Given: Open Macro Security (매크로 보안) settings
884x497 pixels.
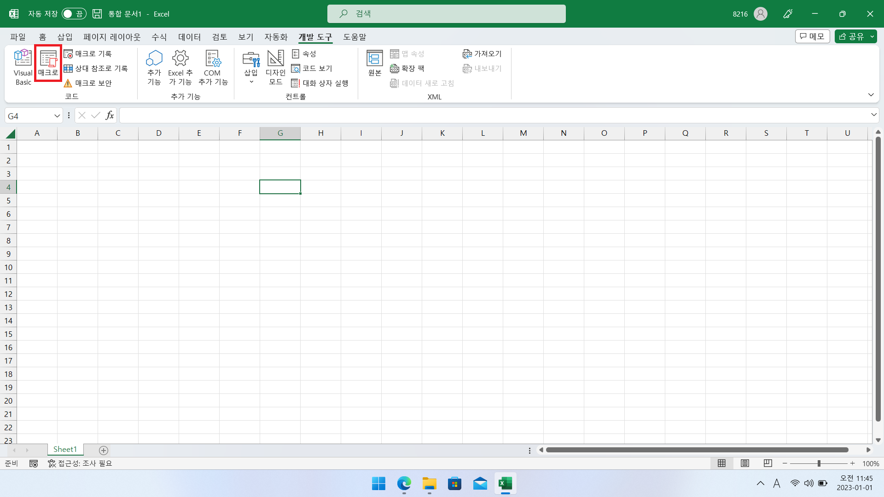Looking at the screenshot, I should (x=88, y=83).
